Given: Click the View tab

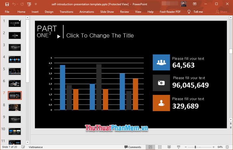Looking at the screenshot, I should pyautogui.click(x=138, y=12).
